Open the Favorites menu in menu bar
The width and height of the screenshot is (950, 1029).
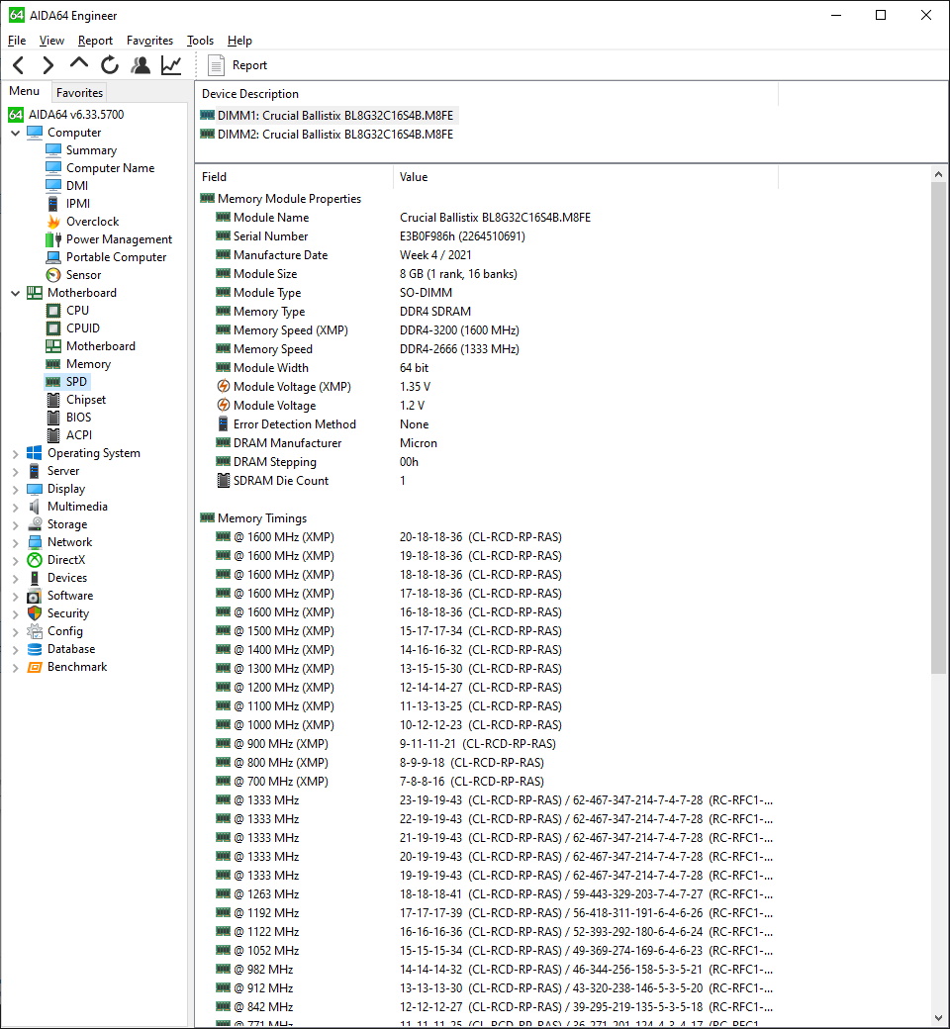point(149,41)
